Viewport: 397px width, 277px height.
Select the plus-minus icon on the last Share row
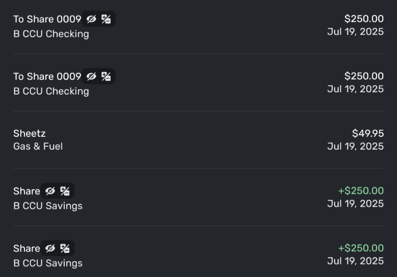(x=65, y=249)
